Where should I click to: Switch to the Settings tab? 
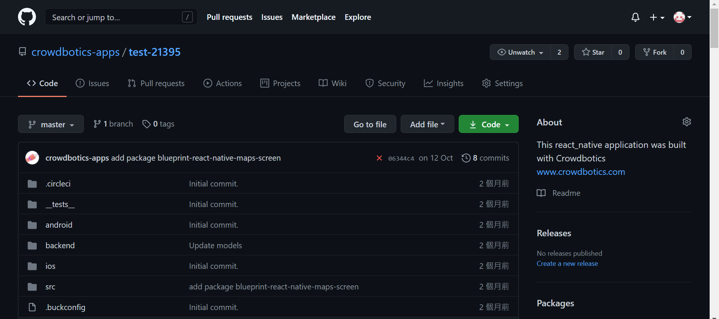pyautogui.click(x=502, y=83)
